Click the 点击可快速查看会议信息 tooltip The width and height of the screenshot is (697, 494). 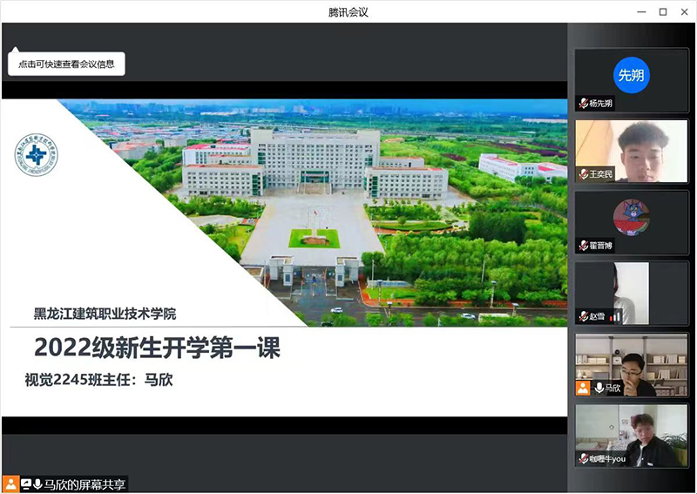(x=66, y=64)
